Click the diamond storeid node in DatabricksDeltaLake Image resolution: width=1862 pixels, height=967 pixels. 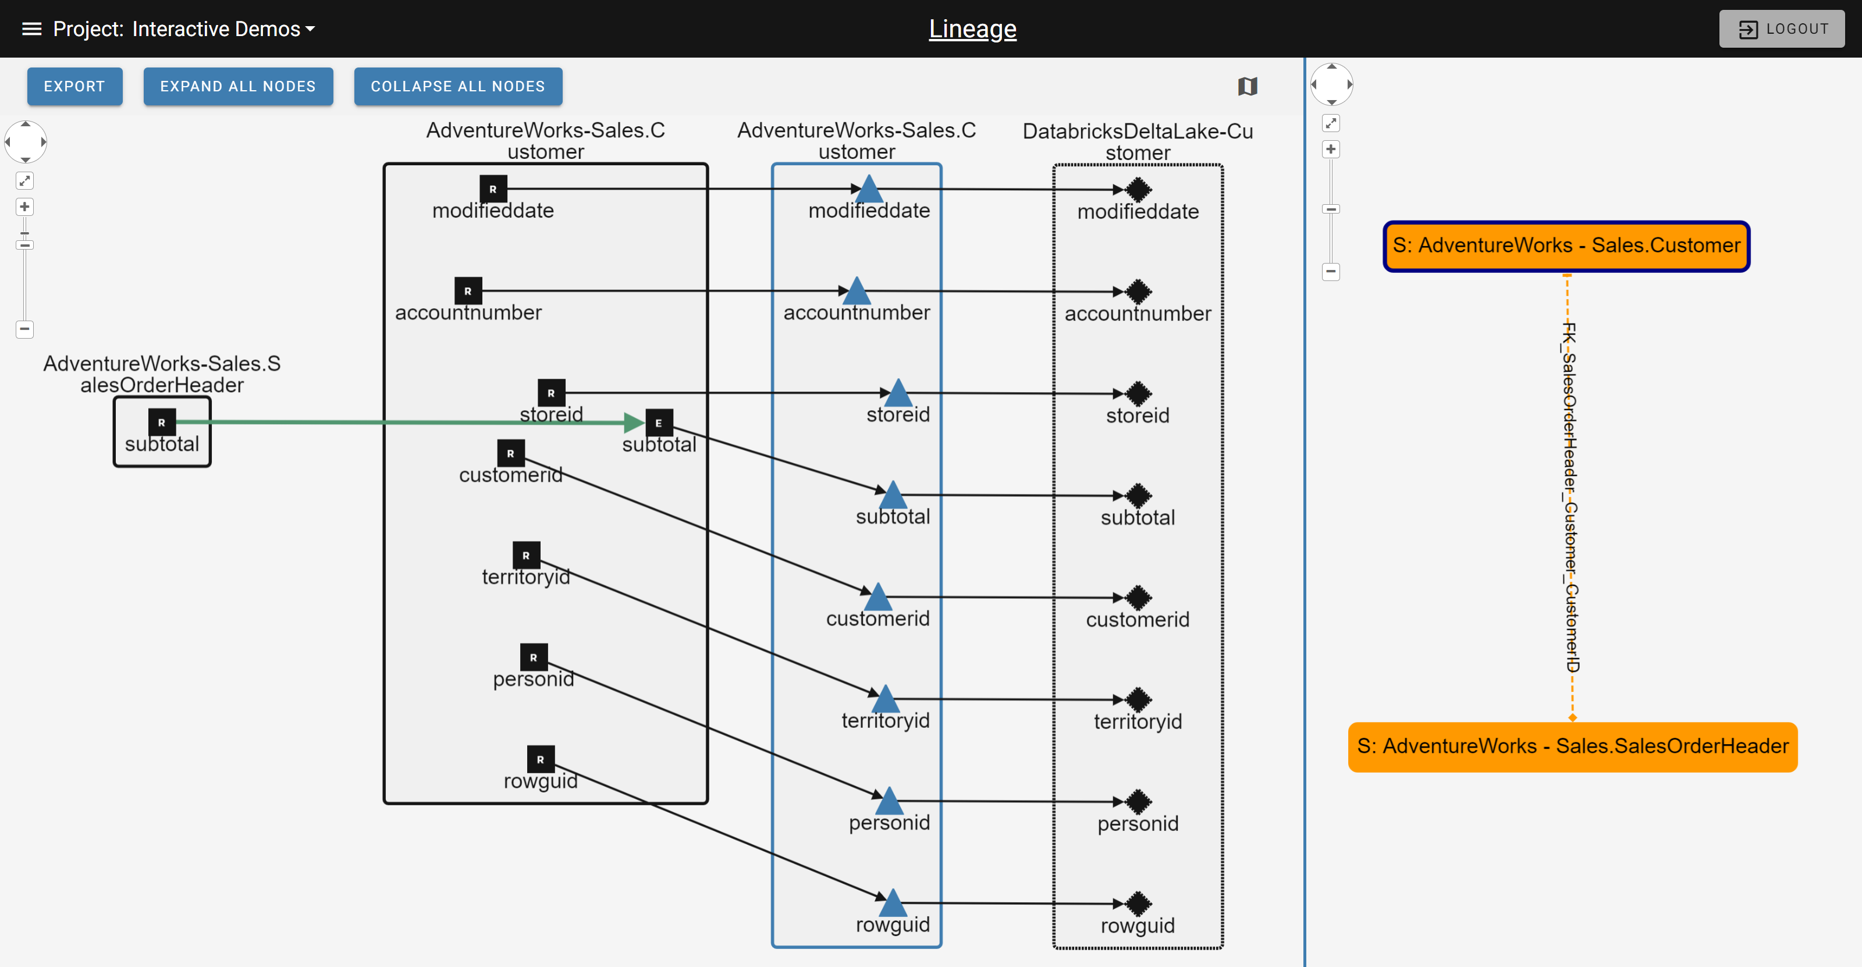coord(1138,393)
